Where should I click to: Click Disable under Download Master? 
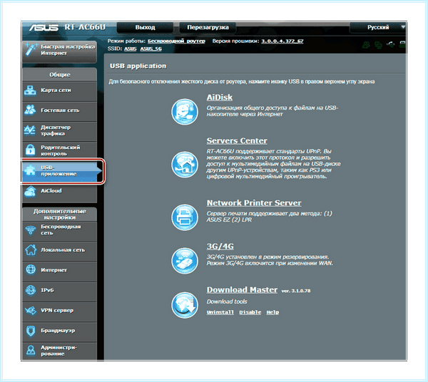(x=250, y=312)
